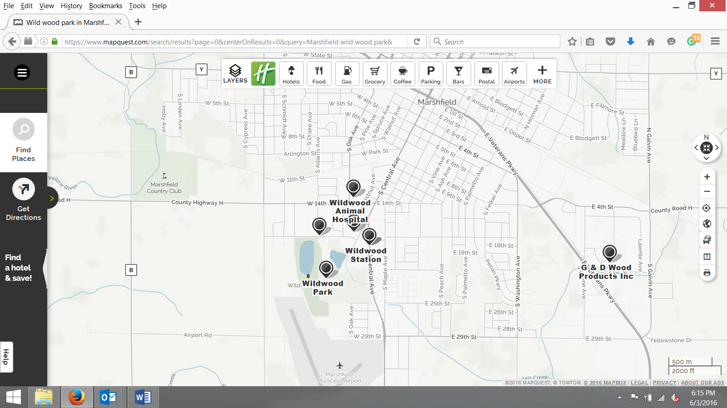Screen dimensions: 727x408
Task: Open the View menu
Action: 46,6
